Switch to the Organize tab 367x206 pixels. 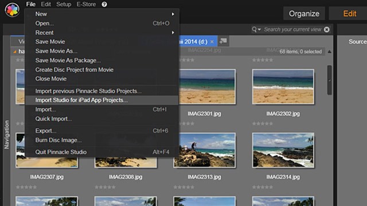(x=304, y=14)
